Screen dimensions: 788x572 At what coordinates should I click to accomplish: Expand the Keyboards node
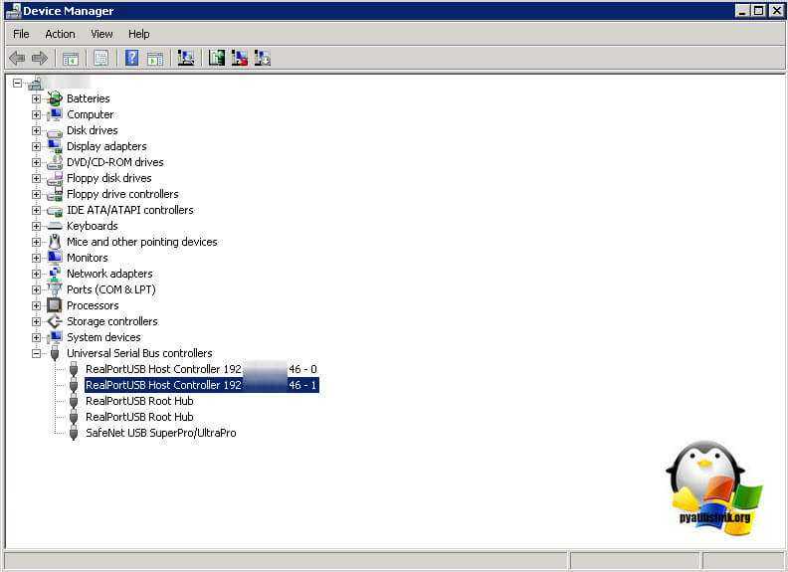[x=36, y=226]
